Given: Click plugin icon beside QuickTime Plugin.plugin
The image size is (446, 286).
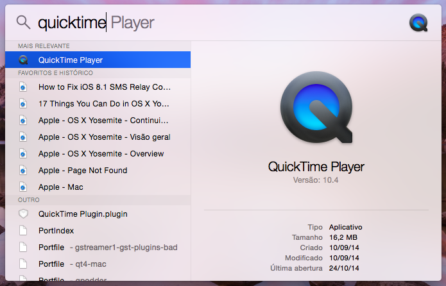Looking at the screenshot, I should tap(23, 214).
